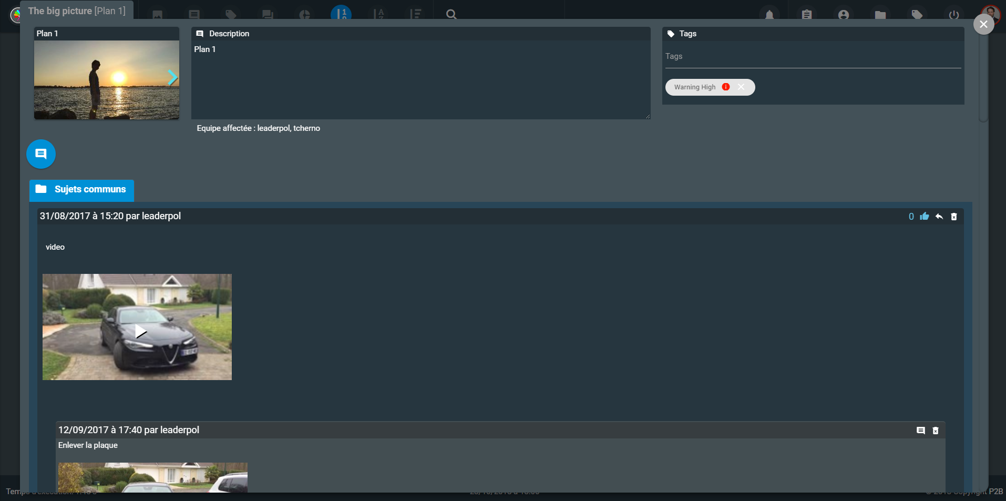Click comment icon on 12/09/2017 reply
This screenshot has height=501, width=1006.
921,431
